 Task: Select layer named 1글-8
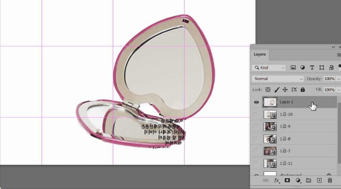tap(285, 139)
